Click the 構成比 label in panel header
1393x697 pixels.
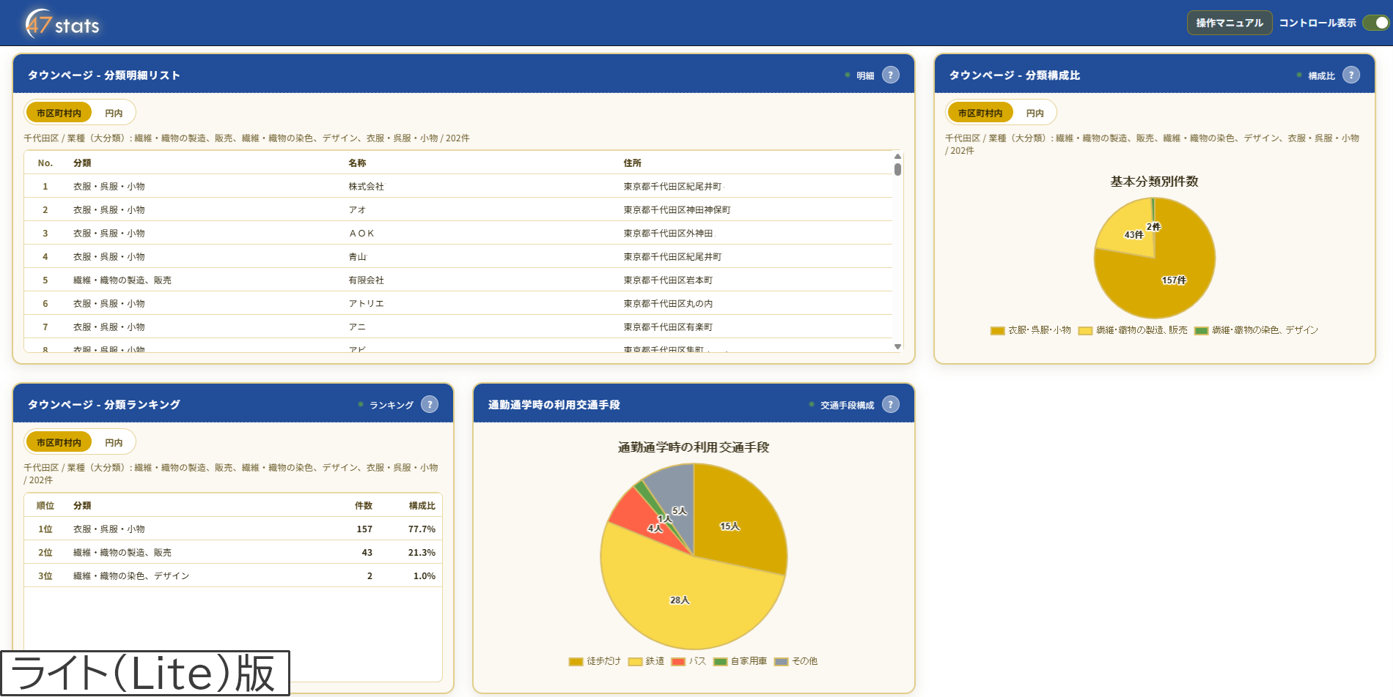1321,75
